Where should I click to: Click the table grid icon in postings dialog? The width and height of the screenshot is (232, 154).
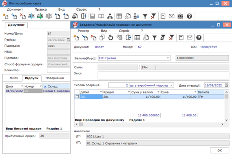click(x=137, y=38)
